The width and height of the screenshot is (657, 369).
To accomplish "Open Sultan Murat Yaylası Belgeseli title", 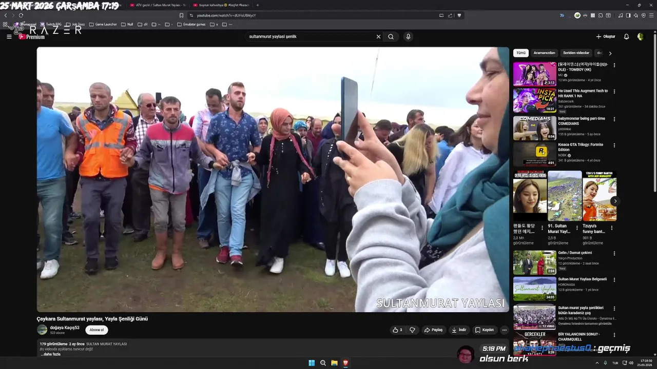I will (582, 279).
